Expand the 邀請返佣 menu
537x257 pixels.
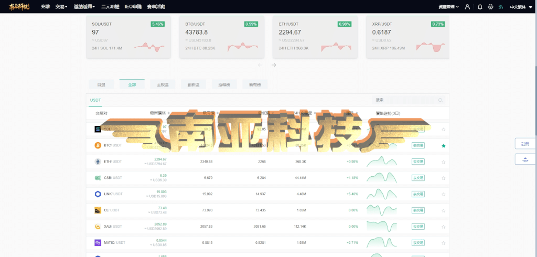click(x=84, y=6)
